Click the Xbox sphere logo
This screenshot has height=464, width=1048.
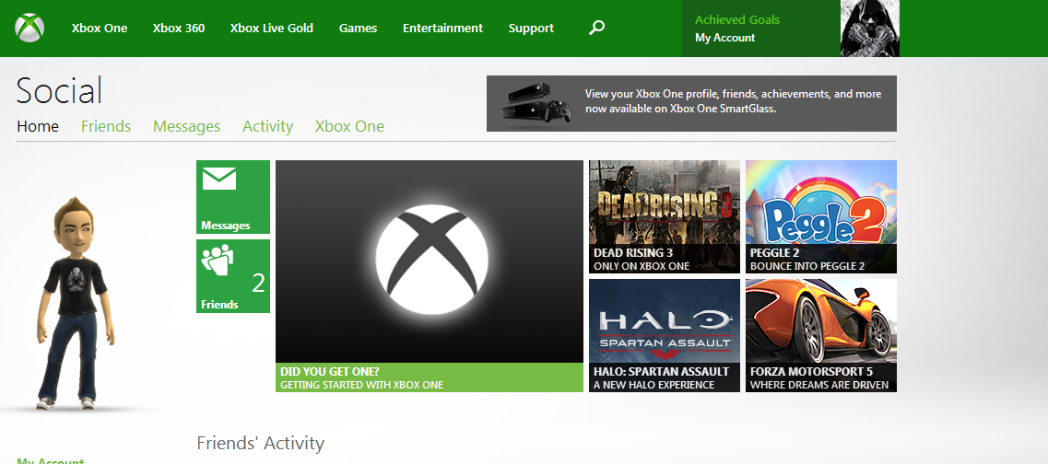(x=29, y=28)
